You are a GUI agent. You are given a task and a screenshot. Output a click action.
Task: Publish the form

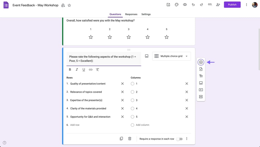(x=232, y=5)
